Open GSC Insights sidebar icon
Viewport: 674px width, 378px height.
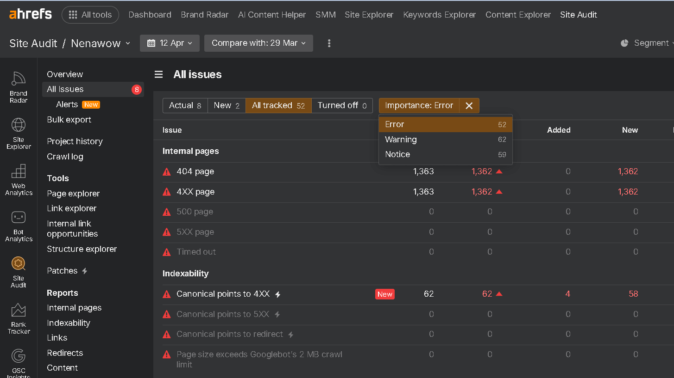pyautogui.click(x=19, y=363)
